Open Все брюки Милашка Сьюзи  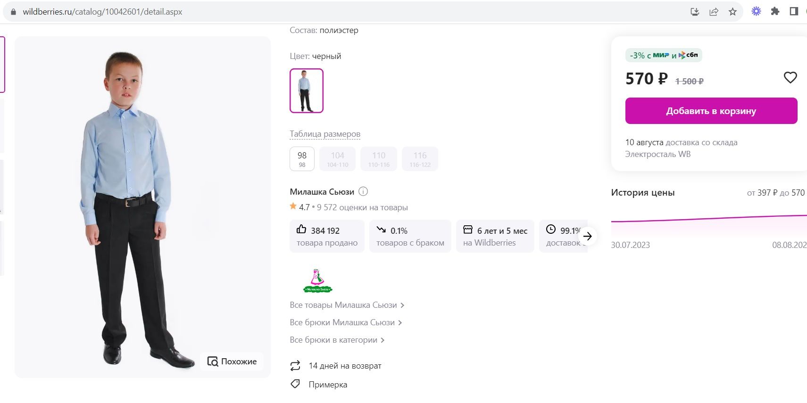tap(345, 322)
